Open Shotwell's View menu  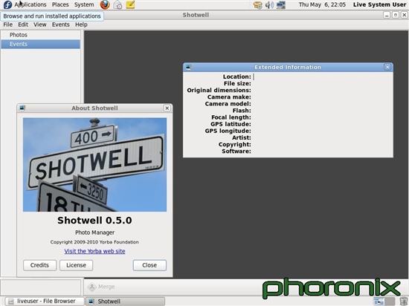coord(40,25)
